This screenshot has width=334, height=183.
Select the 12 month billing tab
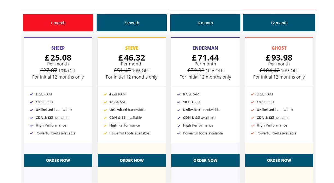[x=279, y=23]
